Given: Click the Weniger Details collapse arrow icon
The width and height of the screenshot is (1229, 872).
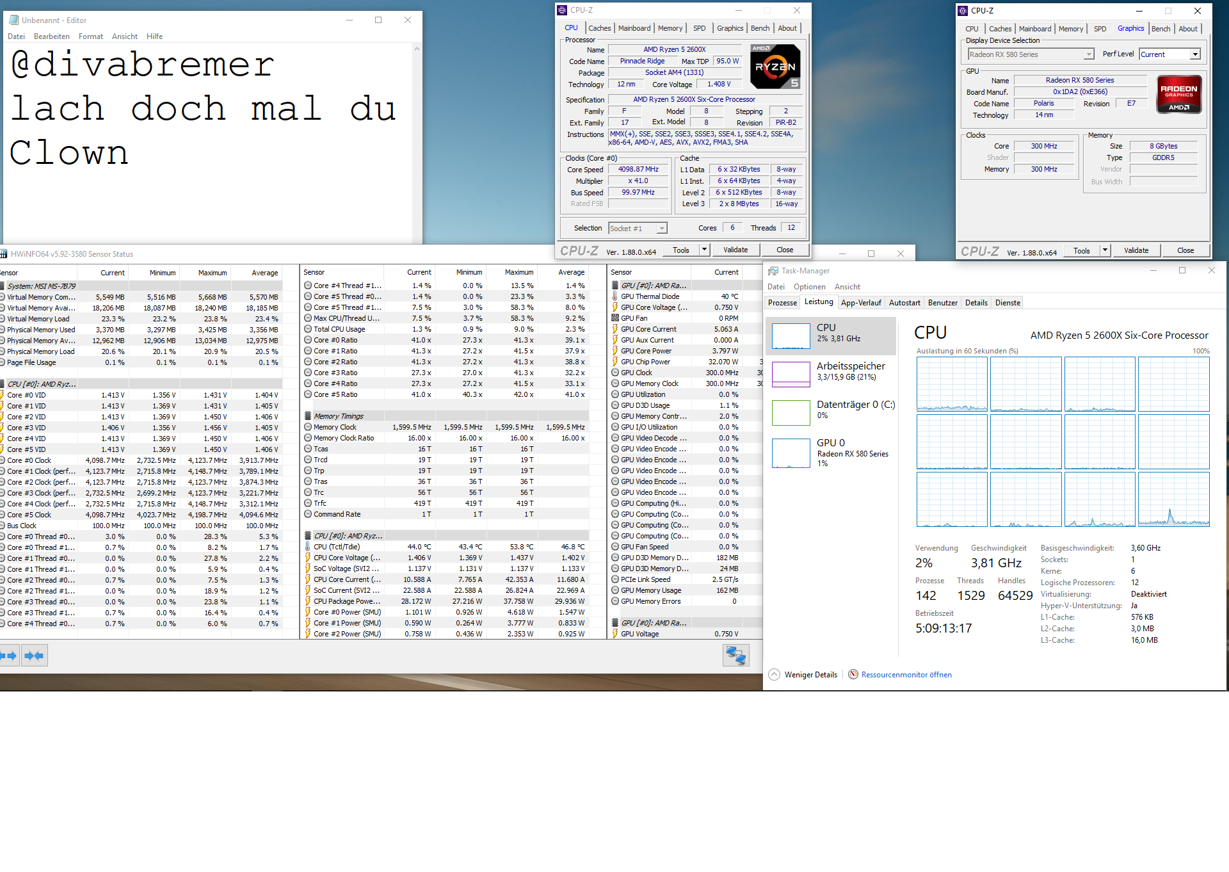Looking at the screenshot, I should coord(775,674).
